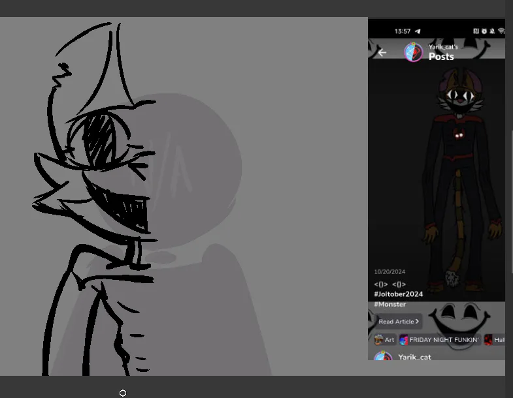The image size is (513, 398).
Task: Open the dark cat monster artwork post image
Action: tap(437, 179)
